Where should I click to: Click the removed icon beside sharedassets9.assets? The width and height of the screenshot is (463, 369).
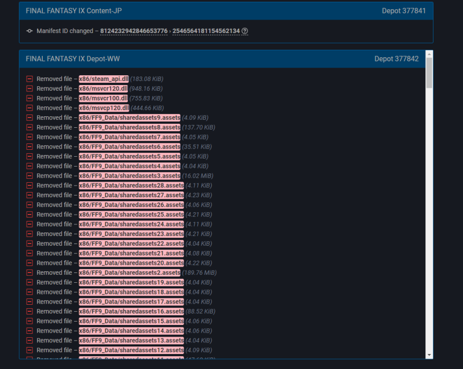[x=30, y=117]
